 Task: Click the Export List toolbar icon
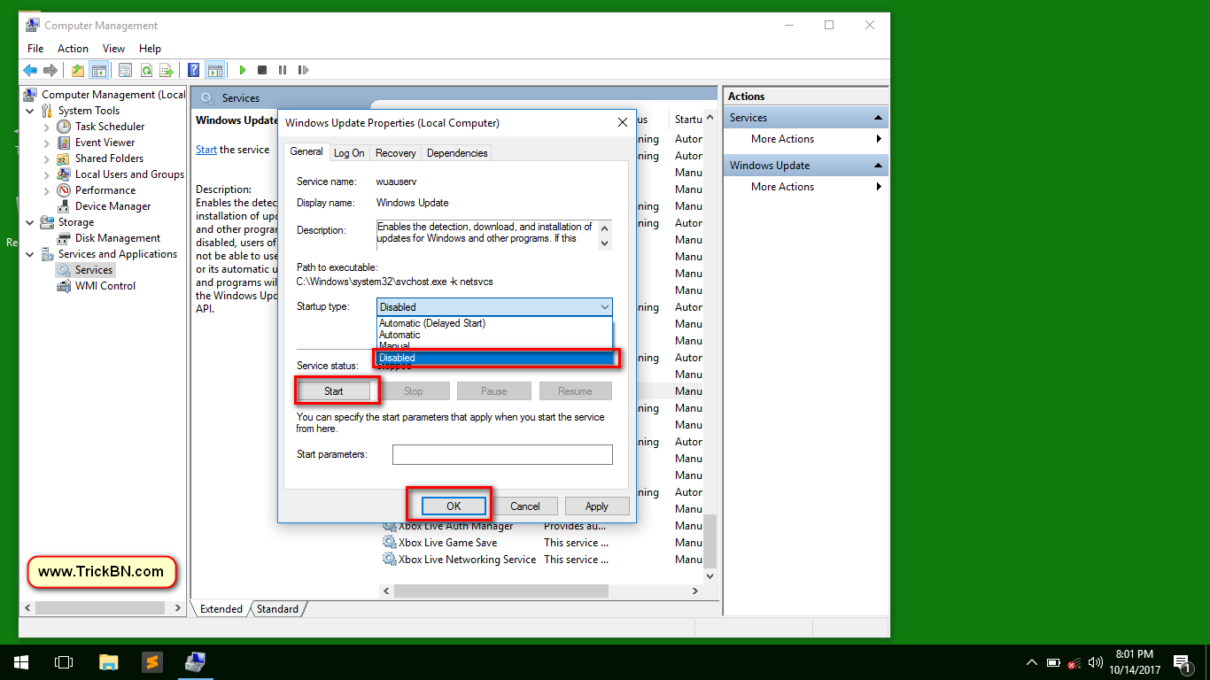166,70
